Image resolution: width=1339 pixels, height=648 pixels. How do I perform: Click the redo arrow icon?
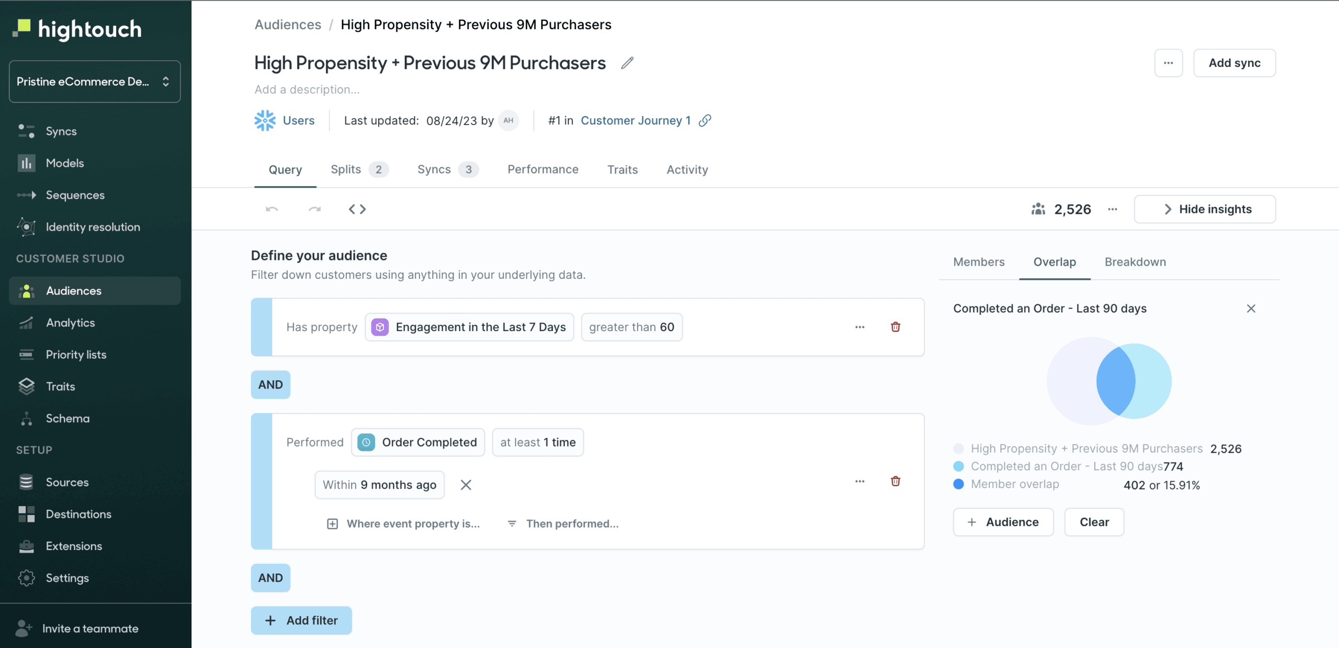point(314,209)
